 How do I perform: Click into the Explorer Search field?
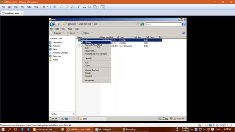[x=163, y=24]
